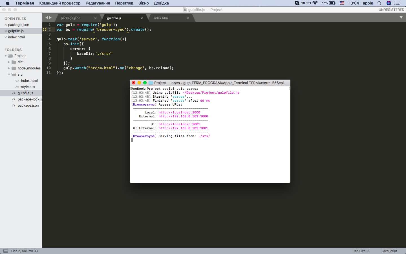Screen dimensions: 406x254
Task: Minimize the Terminal window with yellow button
Action: click(x=139, y=83)
